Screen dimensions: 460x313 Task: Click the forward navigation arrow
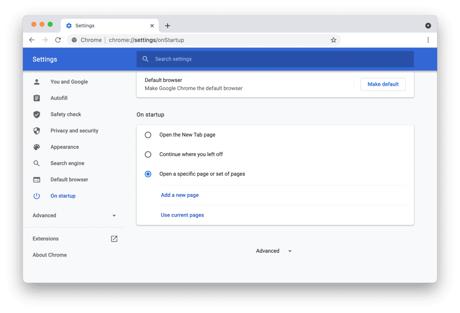click(x=45, y=40)
